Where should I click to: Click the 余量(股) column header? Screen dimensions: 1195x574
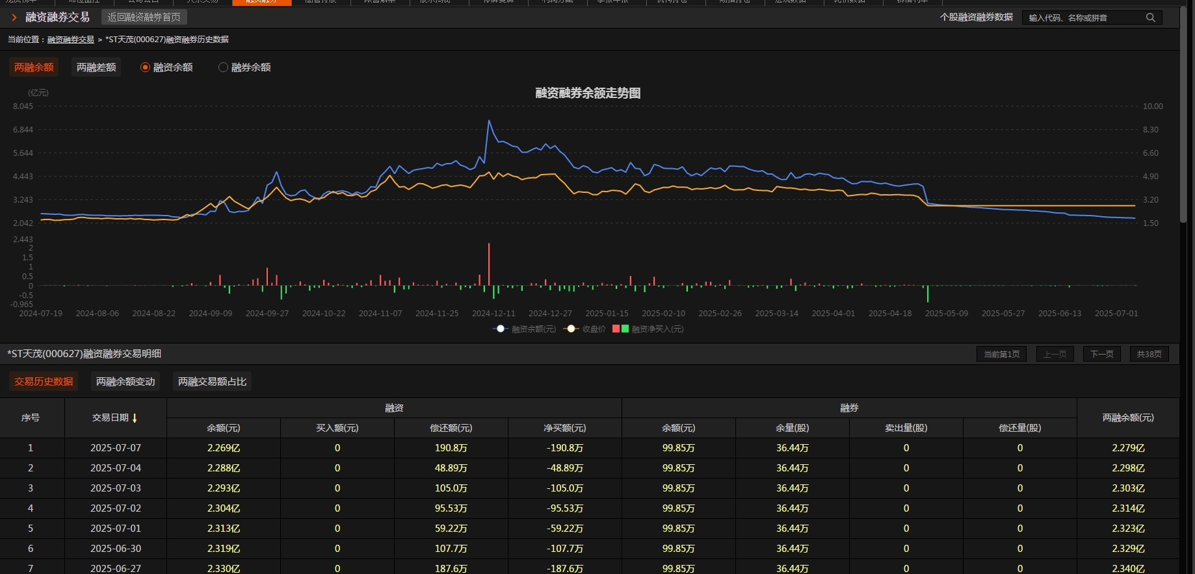(x=793, y=428)
